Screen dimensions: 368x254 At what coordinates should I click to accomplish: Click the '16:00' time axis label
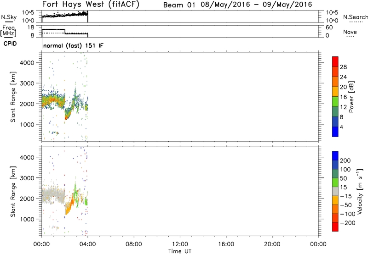tap(226, 244)
